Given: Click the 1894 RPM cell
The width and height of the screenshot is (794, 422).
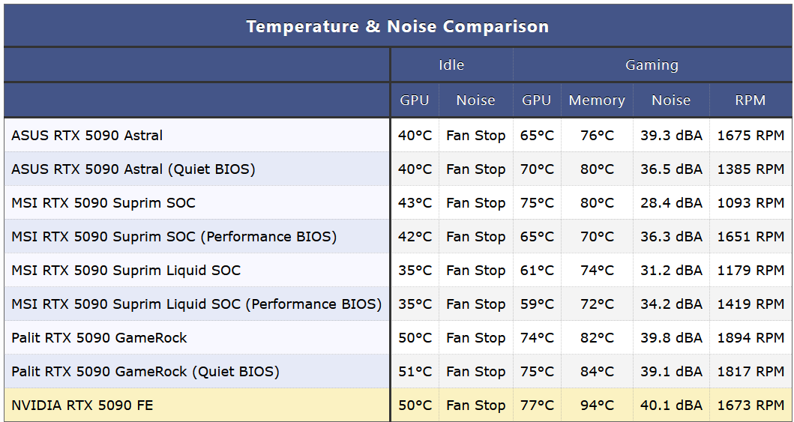Looking at the screenshot, I should click(751, 338).
